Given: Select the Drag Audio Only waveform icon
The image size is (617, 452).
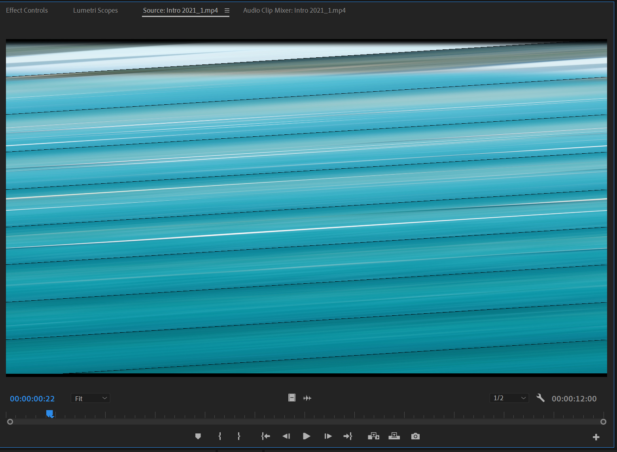Looking at the screenshot, I should point(307,398).
